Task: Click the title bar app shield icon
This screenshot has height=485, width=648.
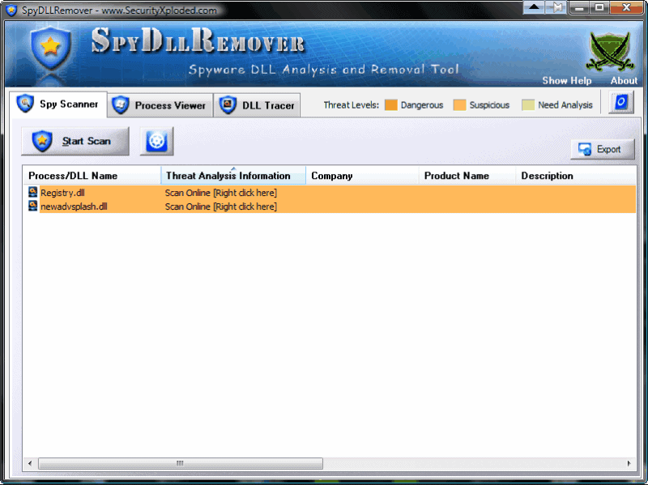Action: pyautogui.click(x=11, y=10)
